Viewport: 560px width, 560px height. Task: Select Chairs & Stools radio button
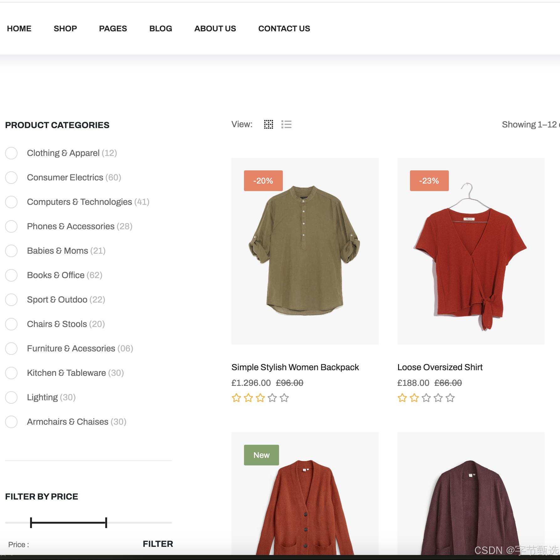(11, 324)
